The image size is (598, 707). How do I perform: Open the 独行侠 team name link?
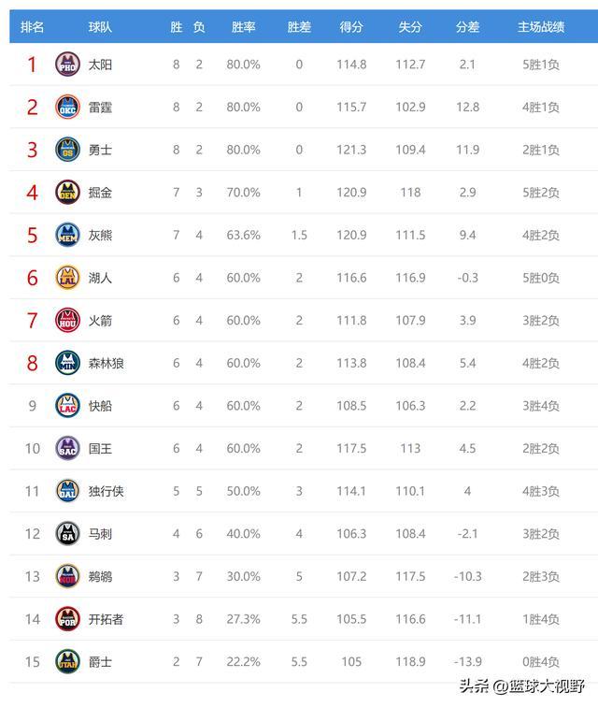point(106,491)
